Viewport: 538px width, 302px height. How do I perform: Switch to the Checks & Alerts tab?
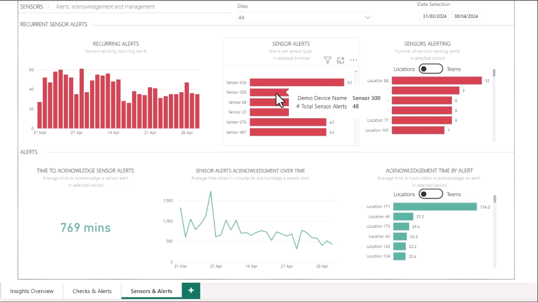click(92, 291)
